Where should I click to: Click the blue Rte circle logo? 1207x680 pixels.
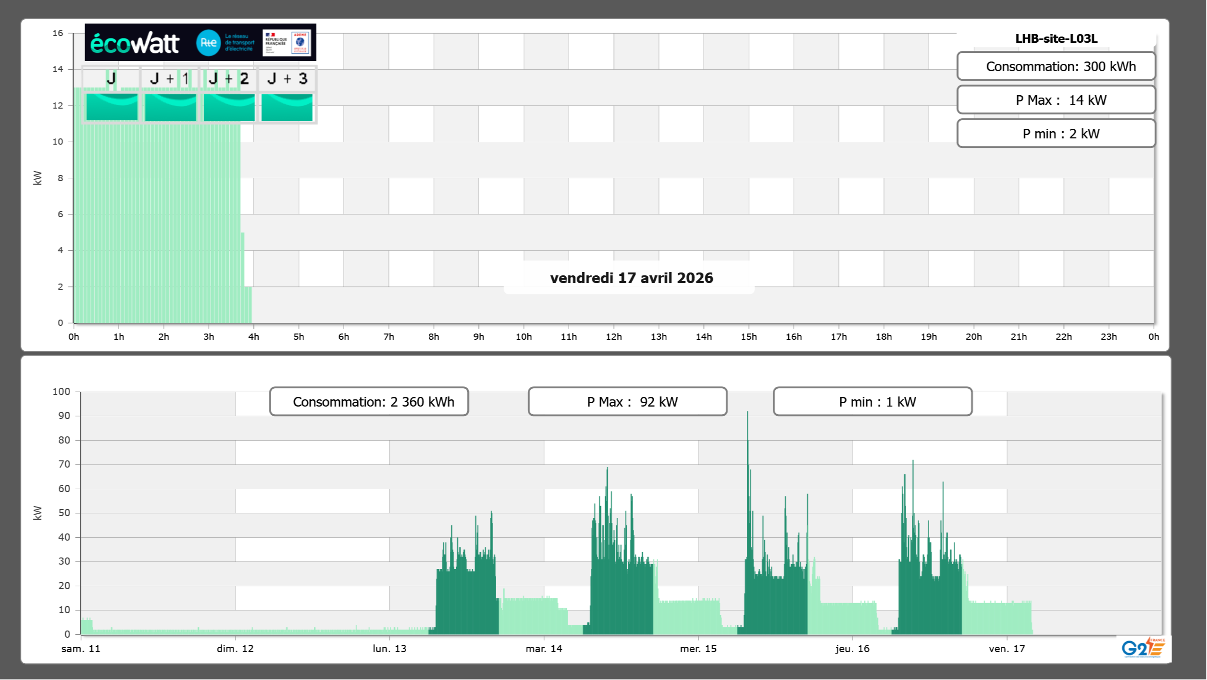click(x=208, y=43)
